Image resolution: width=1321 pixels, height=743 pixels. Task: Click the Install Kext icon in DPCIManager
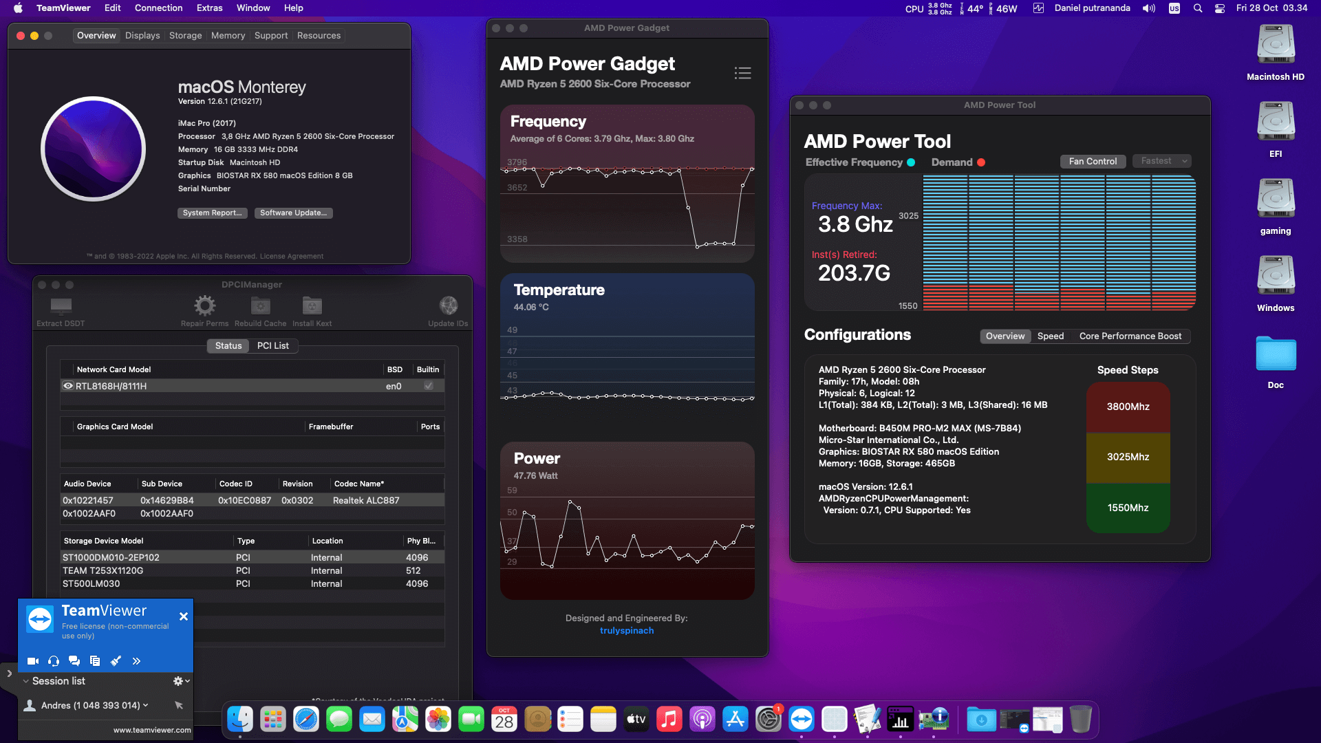coord(312,312)
